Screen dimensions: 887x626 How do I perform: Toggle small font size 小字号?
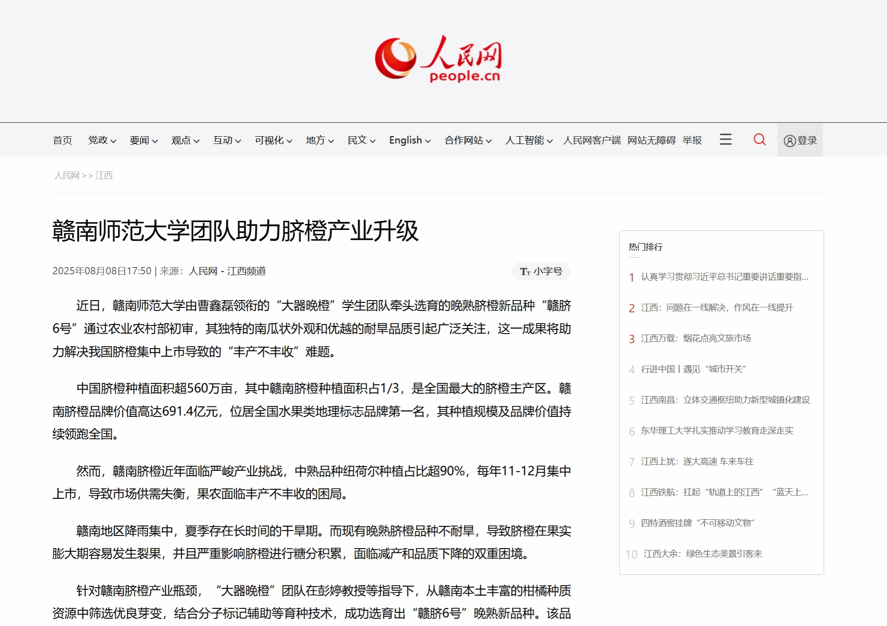click(548, 272)
